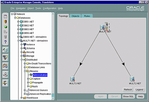The height and width of the screenshot is (102, 149).
Task: Click the Instance node icon
Action: [x=25, y=44]
